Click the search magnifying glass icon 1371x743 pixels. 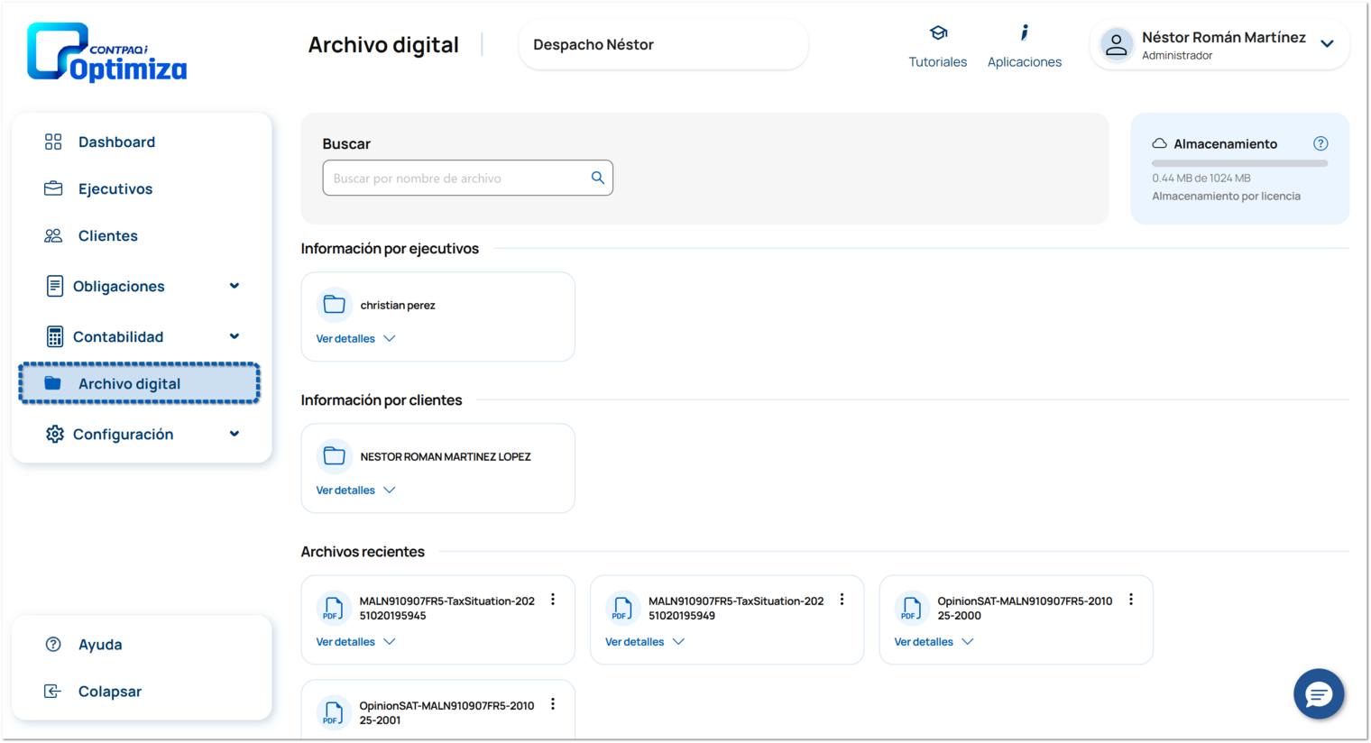(597, 178)
